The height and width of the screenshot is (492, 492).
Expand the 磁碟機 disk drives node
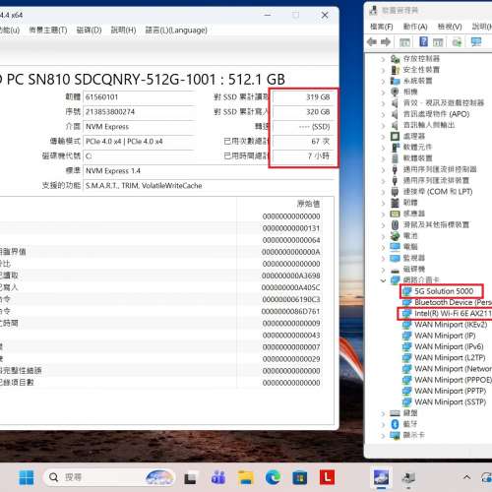[383, 270]
